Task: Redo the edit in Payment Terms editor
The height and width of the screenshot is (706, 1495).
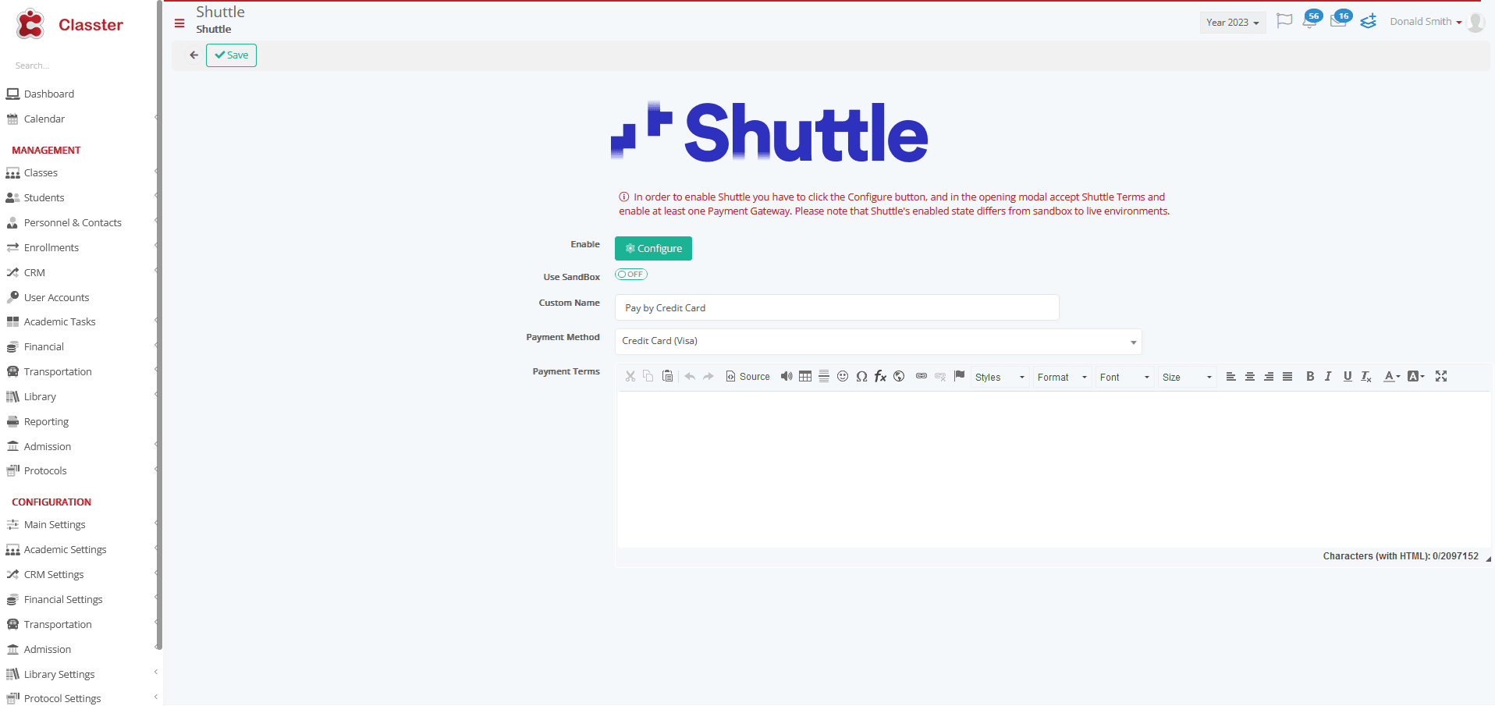Action: [708, 376]
